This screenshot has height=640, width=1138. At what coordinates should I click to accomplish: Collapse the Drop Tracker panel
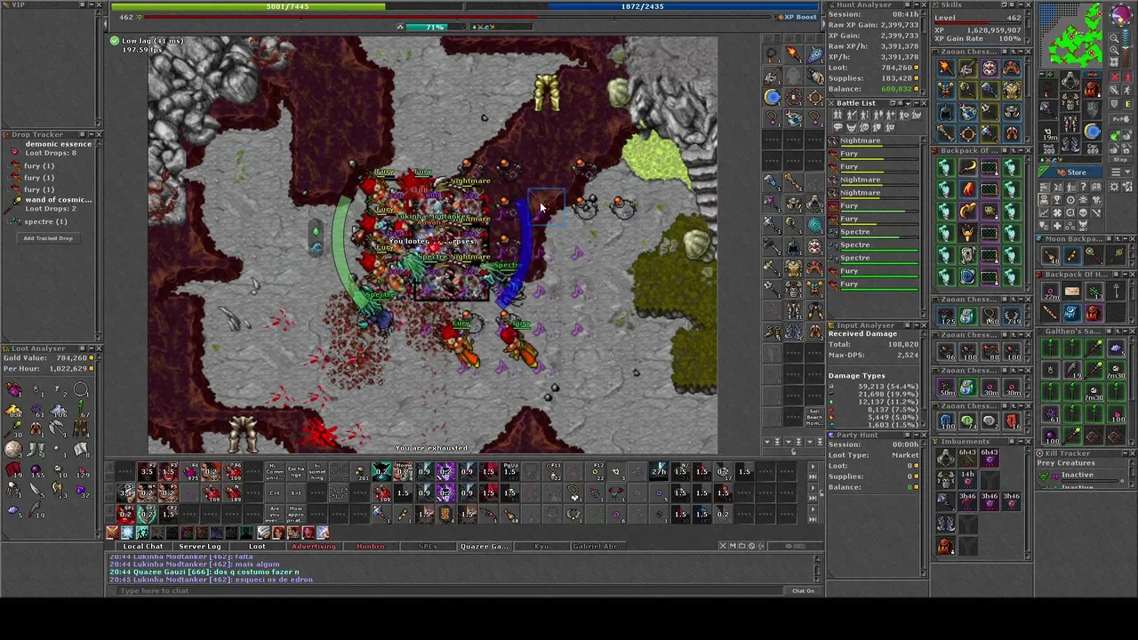[x=92, y=134]
